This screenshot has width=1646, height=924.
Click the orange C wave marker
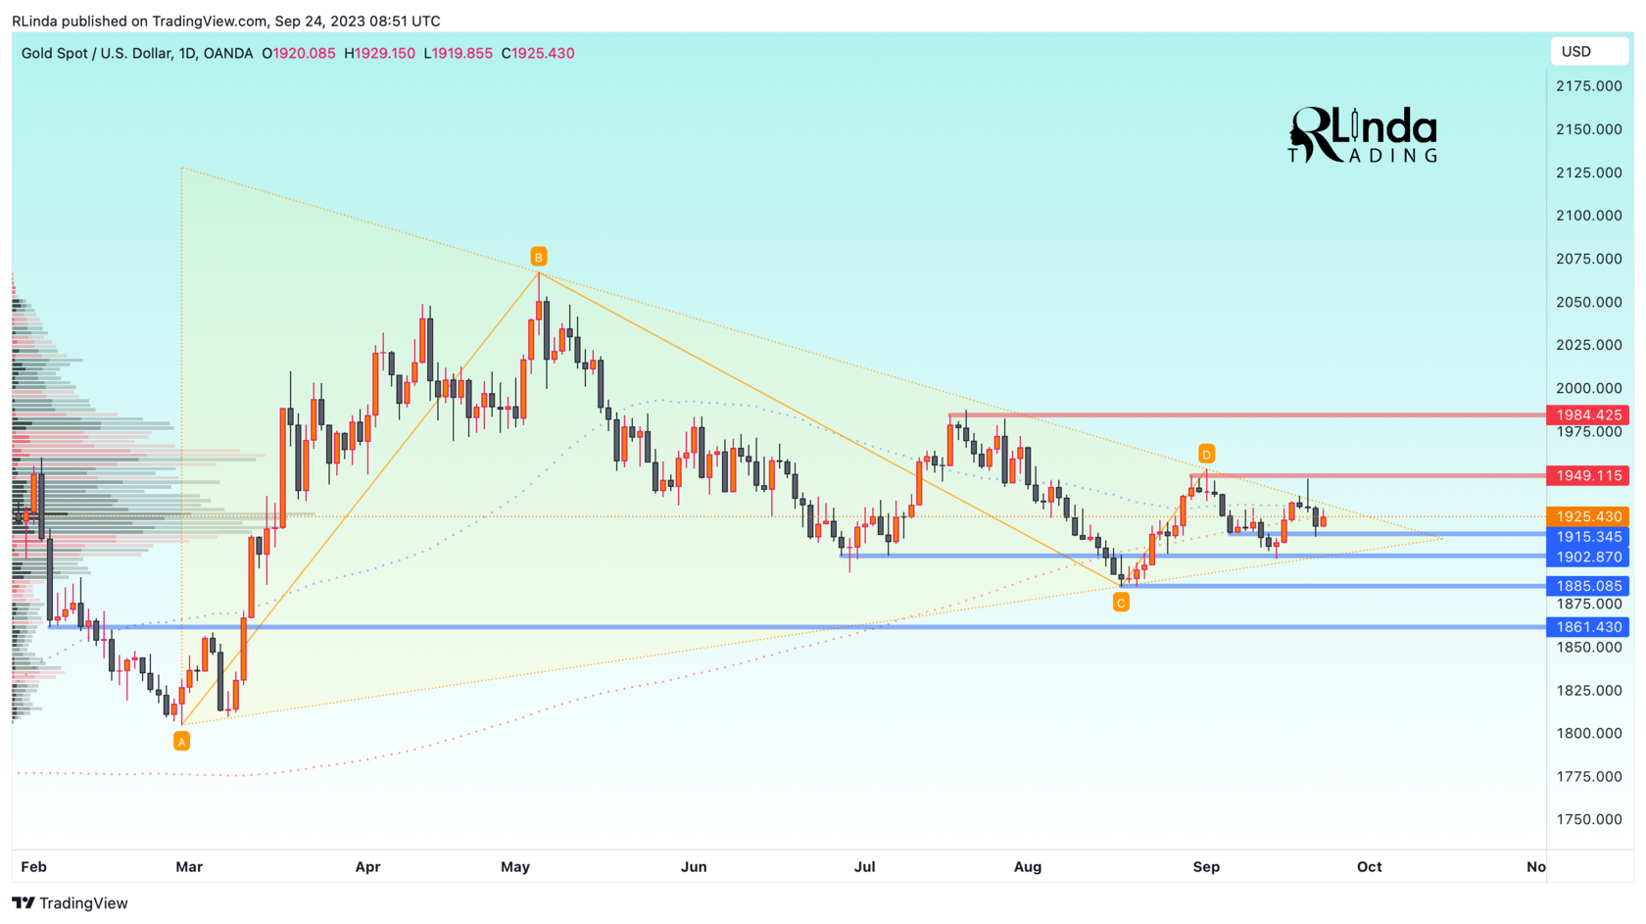tap(1121, 603)
